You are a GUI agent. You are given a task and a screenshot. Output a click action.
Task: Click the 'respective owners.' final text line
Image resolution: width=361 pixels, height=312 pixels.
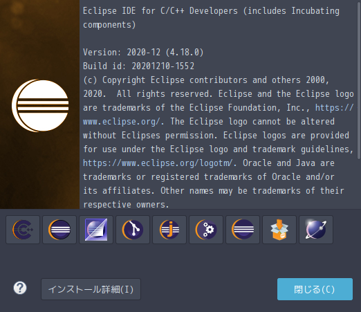coord(126,205)
